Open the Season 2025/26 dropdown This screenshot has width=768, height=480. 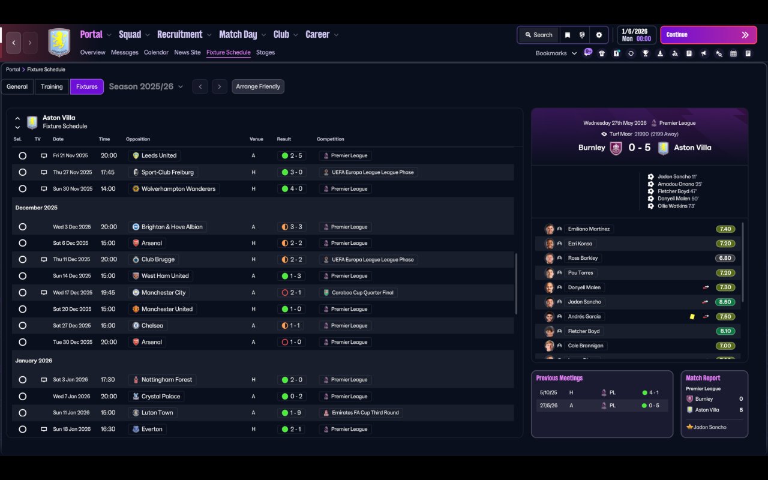pos(146,86)
